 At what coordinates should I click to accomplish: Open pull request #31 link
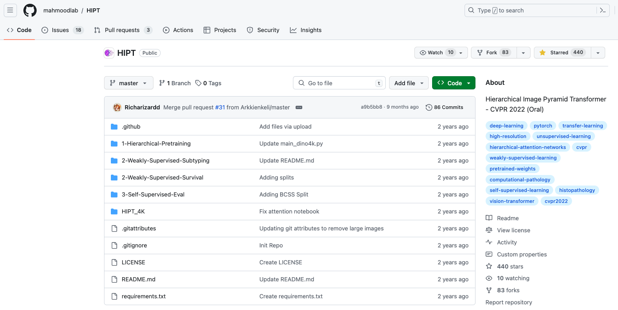[220, 107]
